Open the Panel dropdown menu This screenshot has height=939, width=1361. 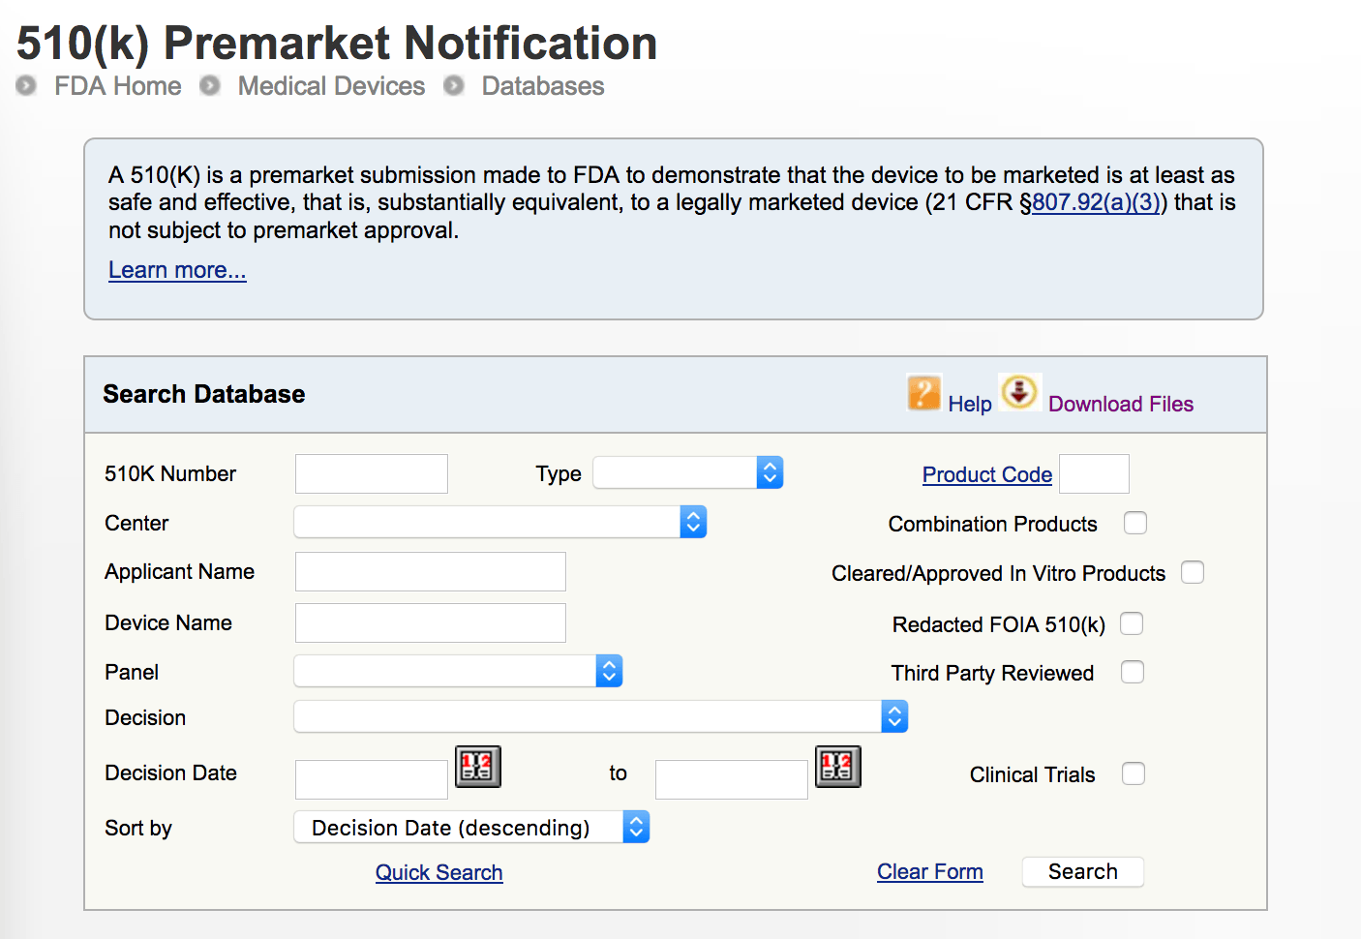(458, 671)
